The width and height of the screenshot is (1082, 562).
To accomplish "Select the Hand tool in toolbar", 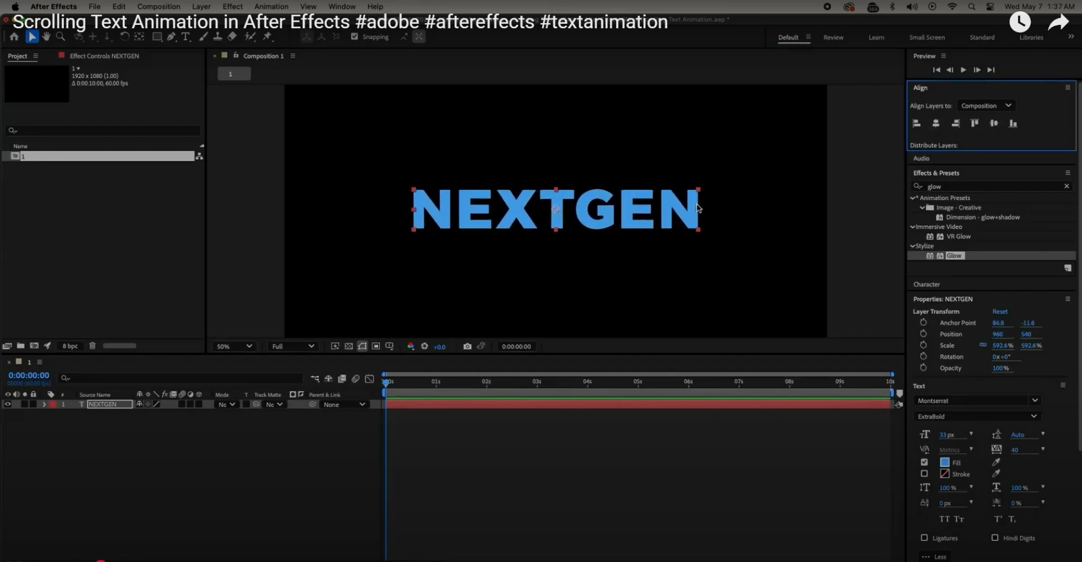I will pyautogui.click(x=46, y=37).
